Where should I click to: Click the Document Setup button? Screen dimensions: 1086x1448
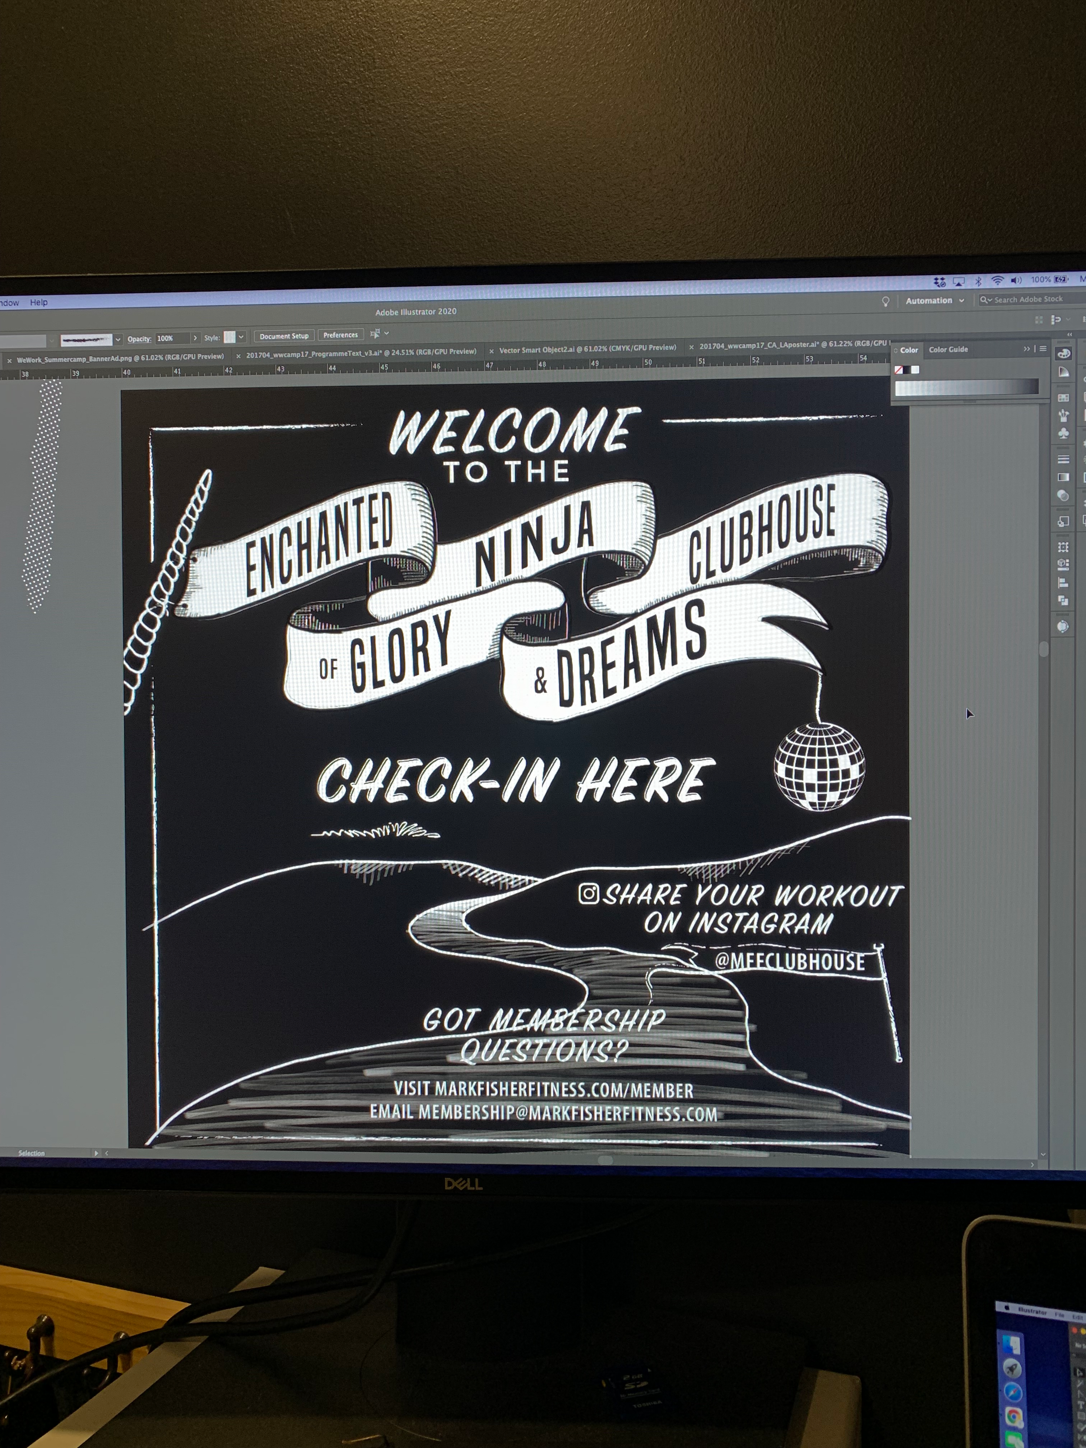(x=284, y=336)
